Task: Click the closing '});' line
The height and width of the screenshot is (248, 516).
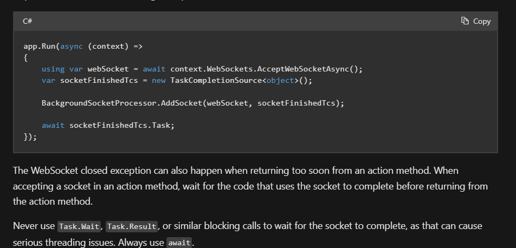Action: 30,136
